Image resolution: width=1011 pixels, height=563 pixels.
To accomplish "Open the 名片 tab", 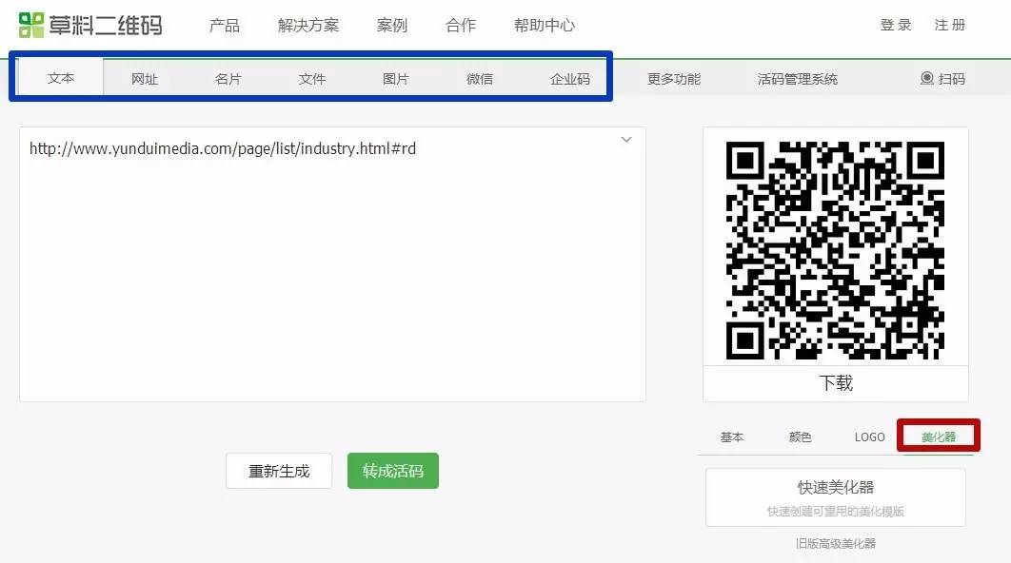I will pyautogui.click(x=228, y=78).
